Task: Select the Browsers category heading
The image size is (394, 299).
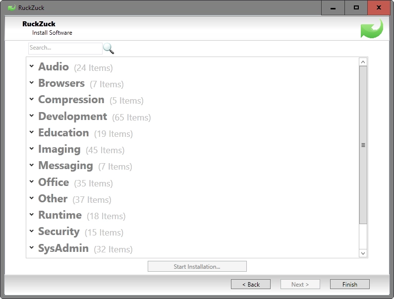Action: (61, 83)
